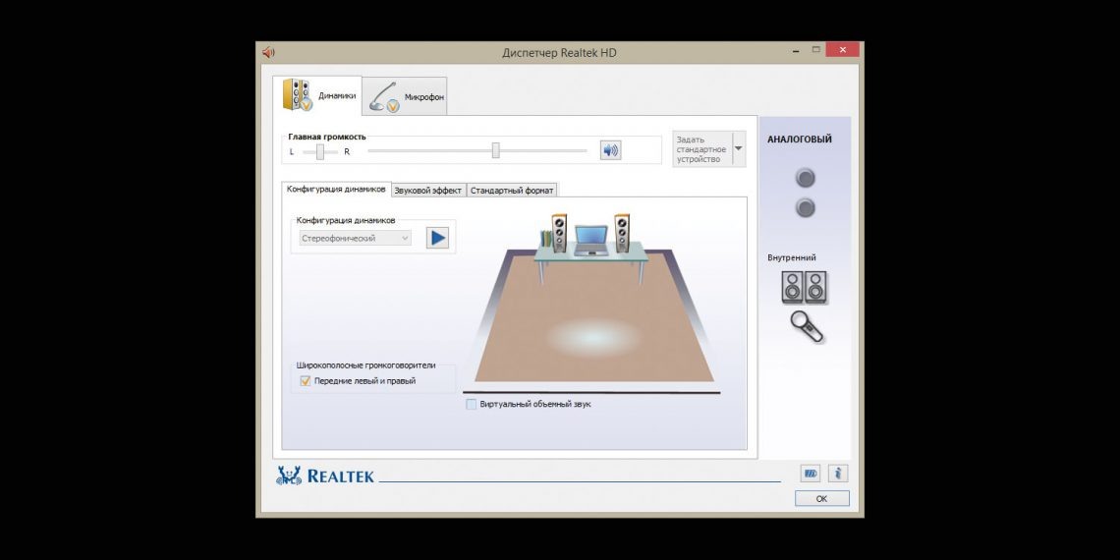This screenshot has height=560, width=1120.
Task: Click the Главная громкость volume slider handle
Action: click(x=496, y=150)
